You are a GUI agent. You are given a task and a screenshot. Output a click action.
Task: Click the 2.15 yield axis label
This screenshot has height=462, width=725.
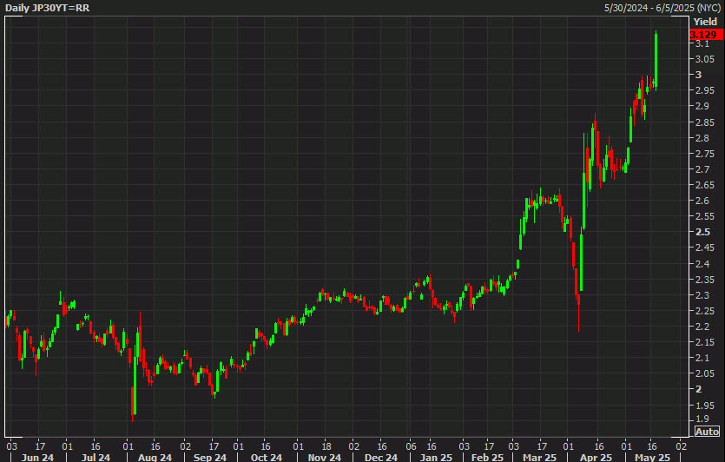point(705,342)
